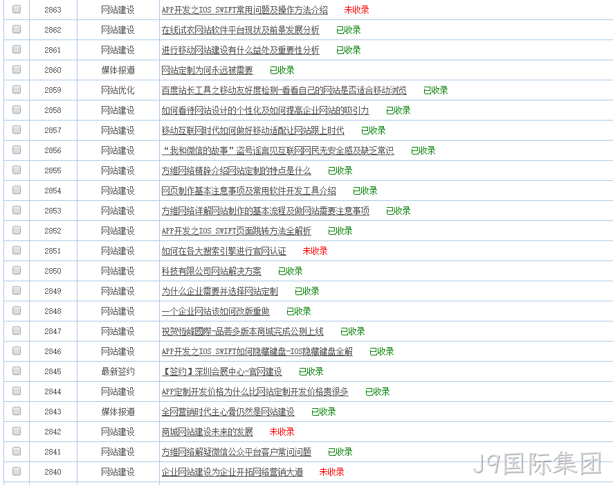Screen dimensions: 613x485
Task: Open article 百度站长工具之移动友好度检测
Action: 284,91
